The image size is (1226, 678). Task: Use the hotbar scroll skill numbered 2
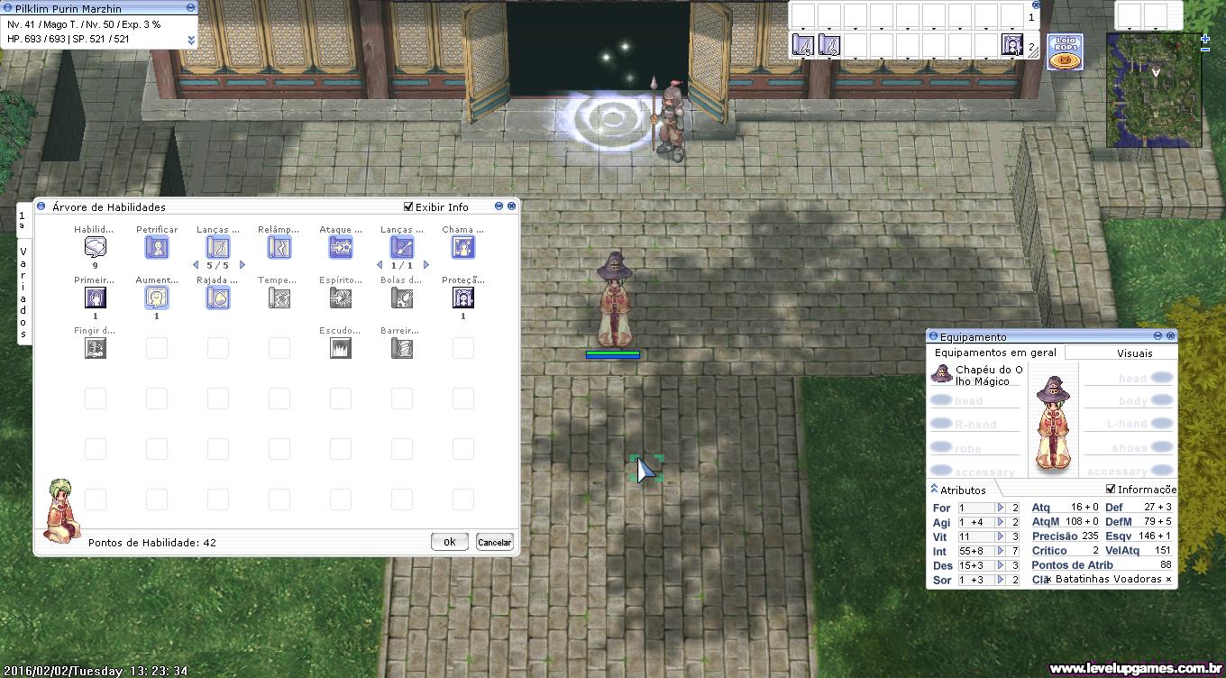(829, 45)
